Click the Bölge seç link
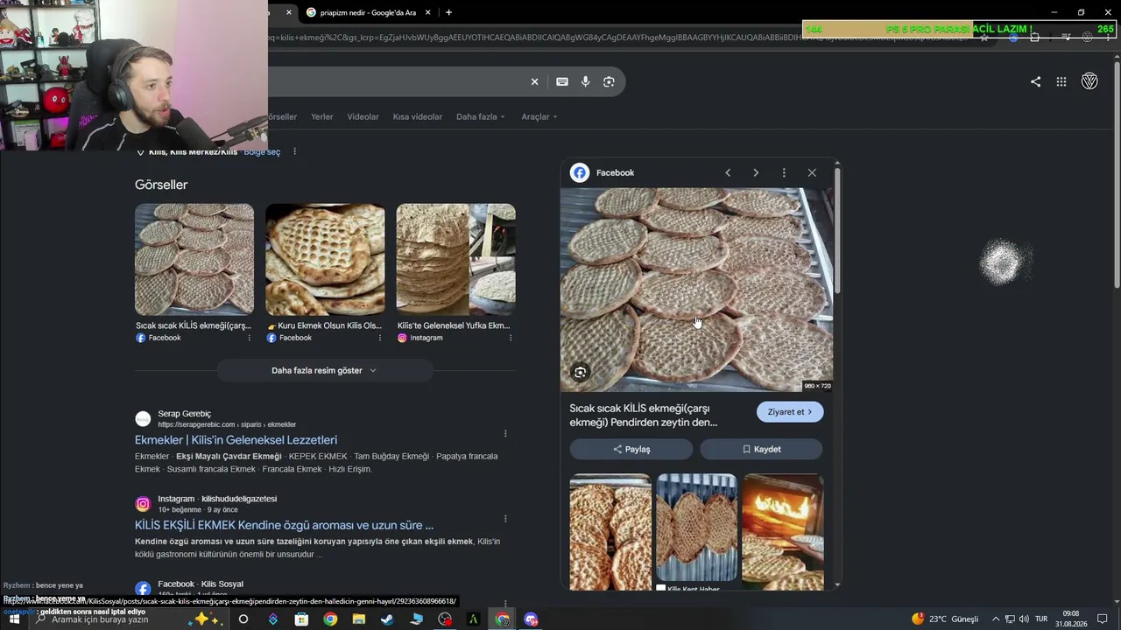This screenshot has width=1121, height=630. [x=262, y=152]
